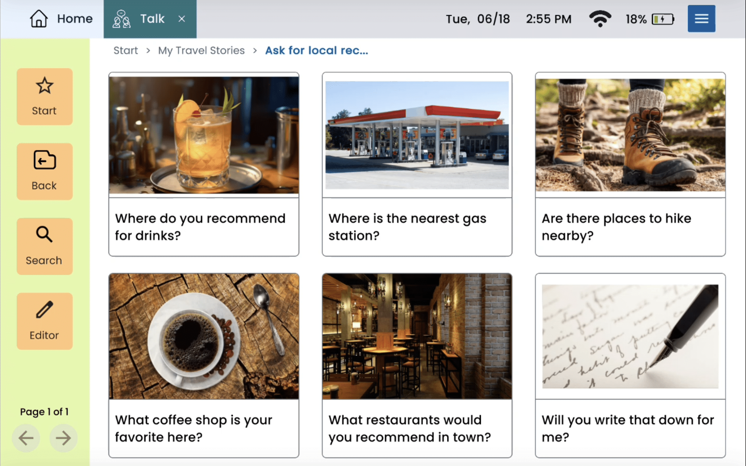The width and height of the screenshot is (746, 466).
Task: Click the Home house icon
Action: (x=39, y=19)
